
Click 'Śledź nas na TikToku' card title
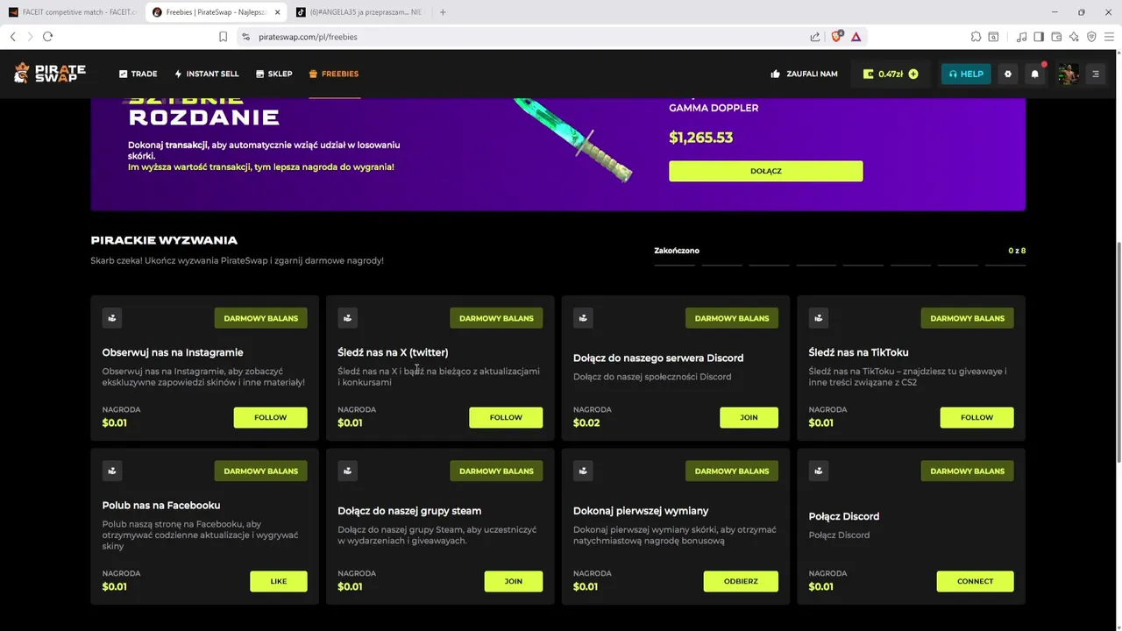pyautogui.click(x=858, y=352)
